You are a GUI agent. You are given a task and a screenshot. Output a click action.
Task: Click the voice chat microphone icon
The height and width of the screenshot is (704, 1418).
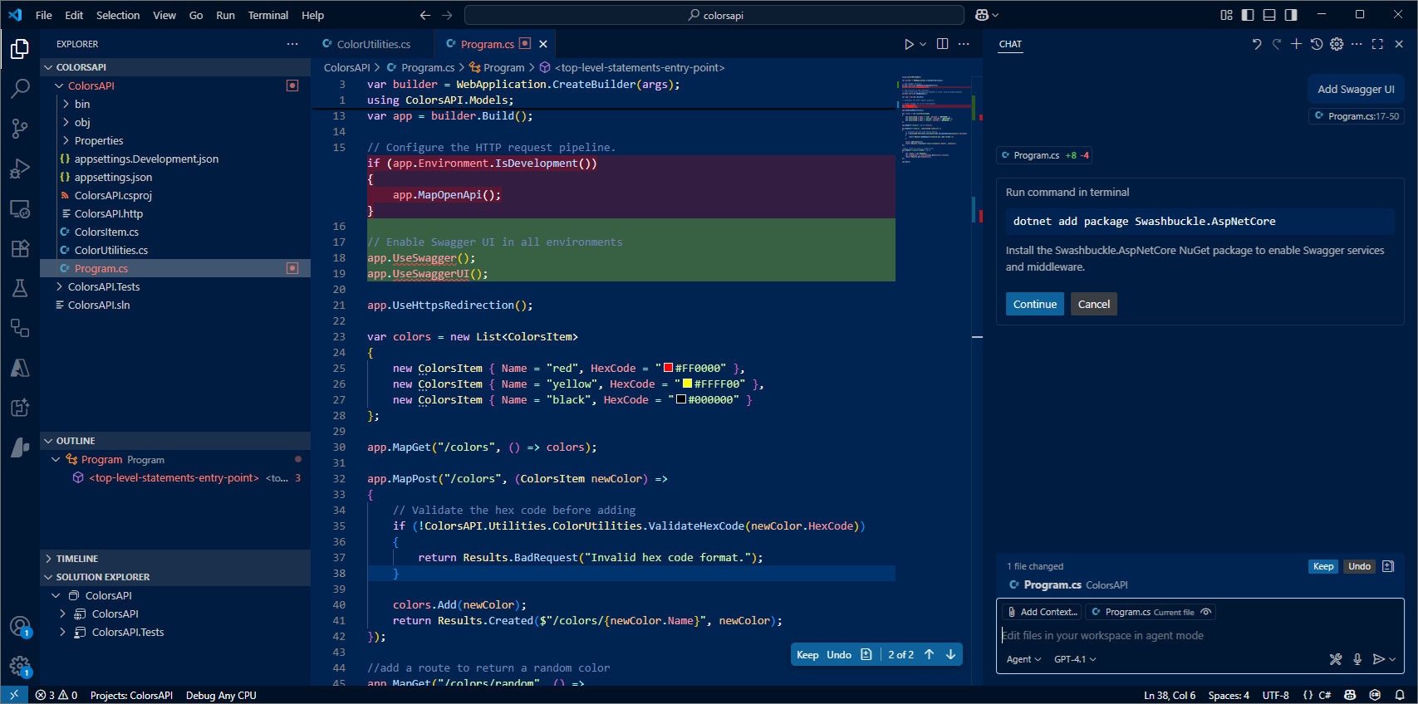point(1357,659)
